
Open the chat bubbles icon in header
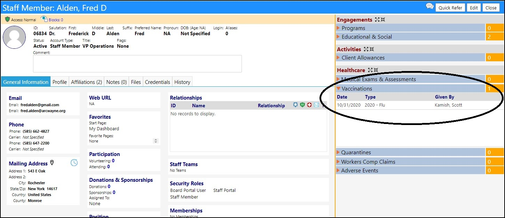(429, 7)
